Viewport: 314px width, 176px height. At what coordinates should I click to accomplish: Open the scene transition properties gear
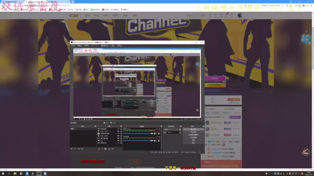[x=180, y=129]
